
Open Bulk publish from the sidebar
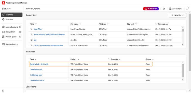click(x=10, y=32)
